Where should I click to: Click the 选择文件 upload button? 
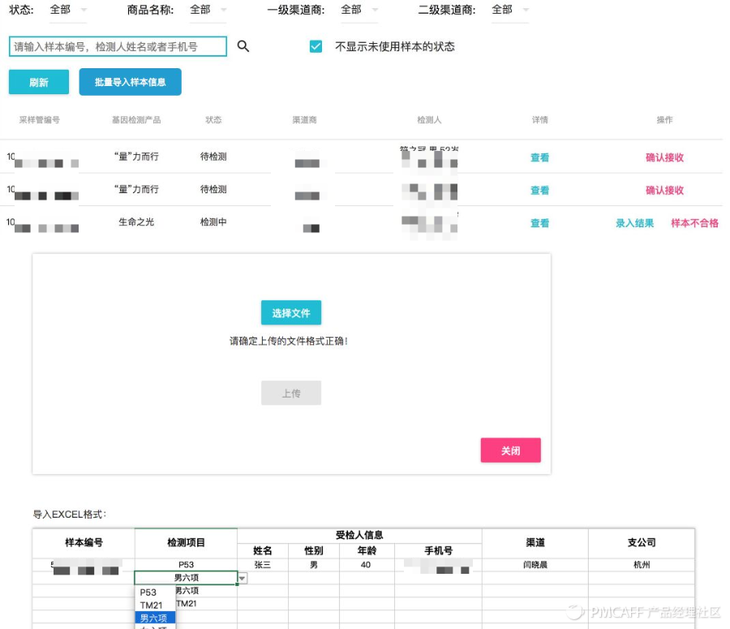pyautogui.click(x=290, y=312)
